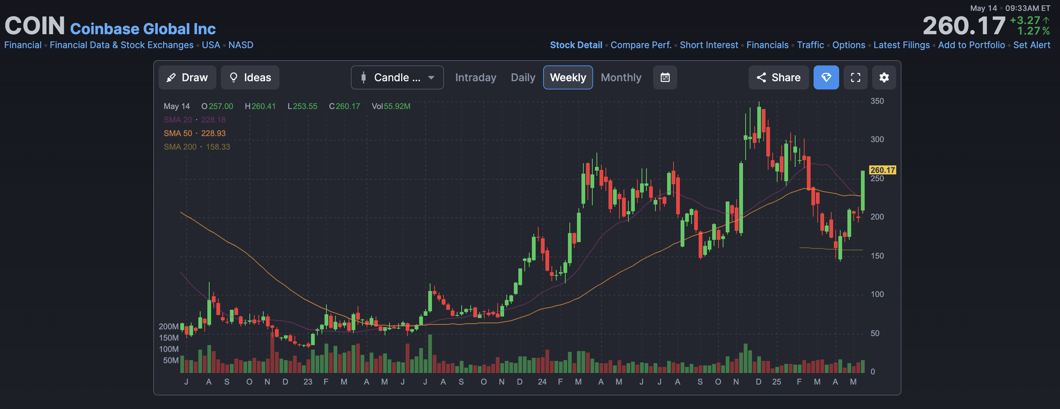The image size is (1060, 409).
Task: View Latest Filings
Action: [x=901, y=45]
